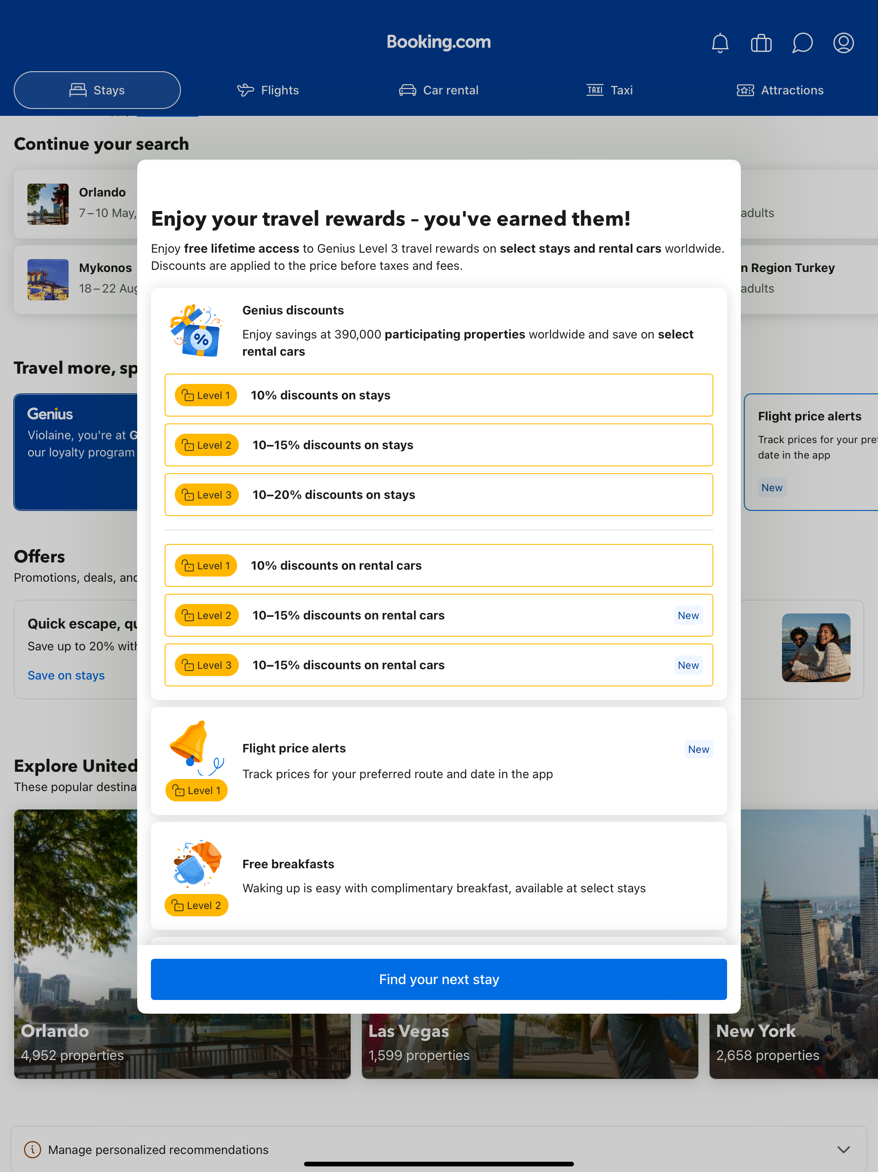878x1172 pixels.
Task: Click the Genius discounts heading
Action: pyautogui.click(x=293, y=311)
